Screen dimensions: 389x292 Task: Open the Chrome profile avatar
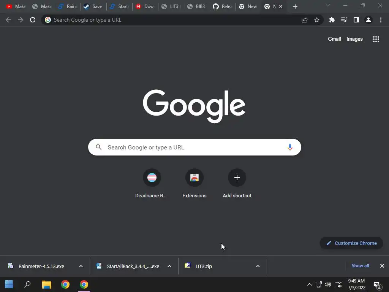pos(368,20)
